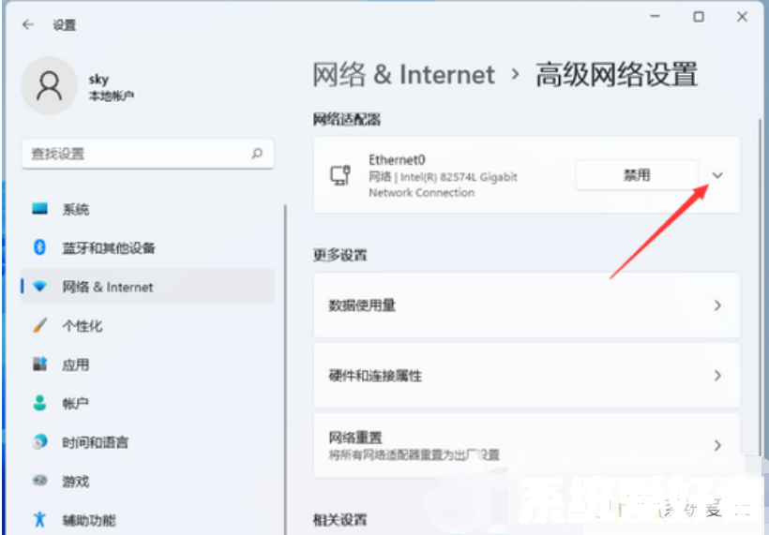Open 数据使用量 via its right chevron
The height and width of the screenshot is (535, 769).
tap(717, 305)
